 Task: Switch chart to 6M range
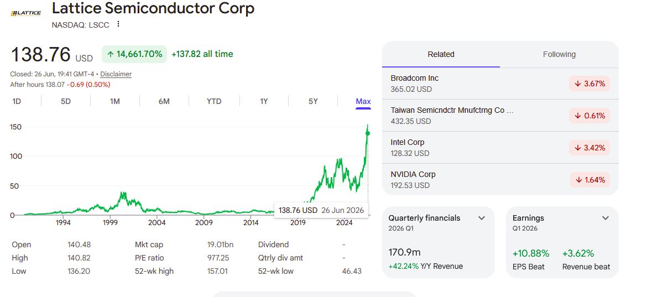[164, 101]
